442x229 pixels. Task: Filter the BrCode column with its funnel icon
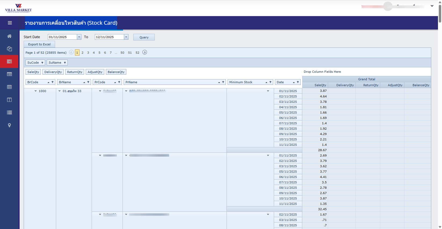[52, 82]
